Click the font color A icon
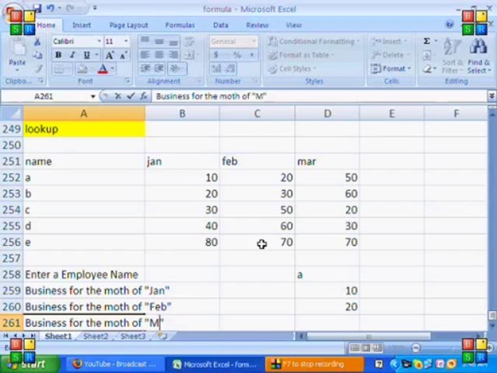Viewport: 497px width, 373px height. coord(103,68)
